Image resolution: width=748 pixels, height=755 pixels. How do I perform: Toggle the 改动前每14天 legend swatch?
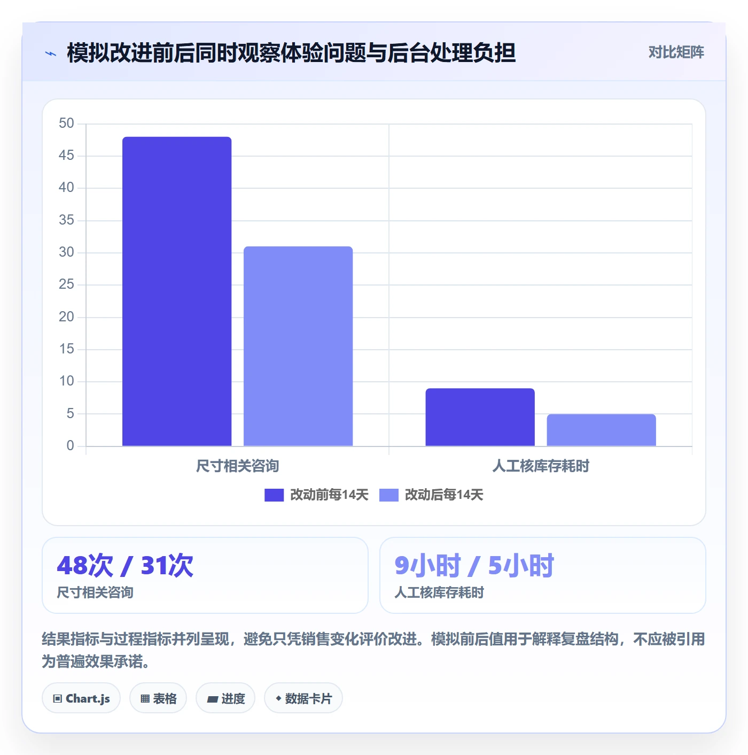pyautogui.click(x=274, y=495)
